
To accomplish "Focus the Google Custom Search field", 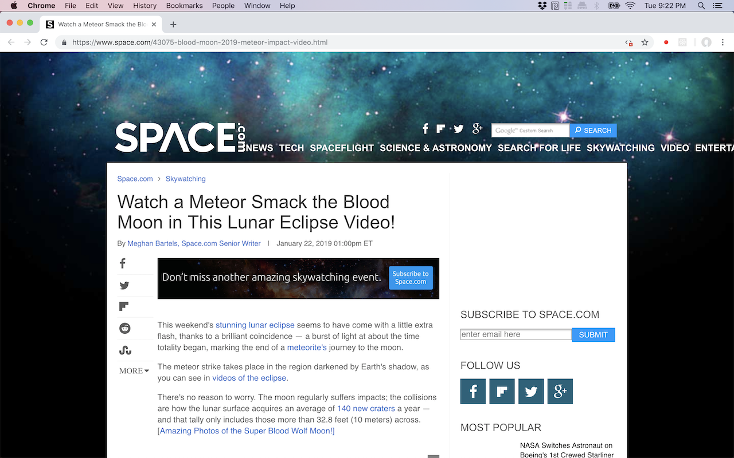I will pos(530,131).
